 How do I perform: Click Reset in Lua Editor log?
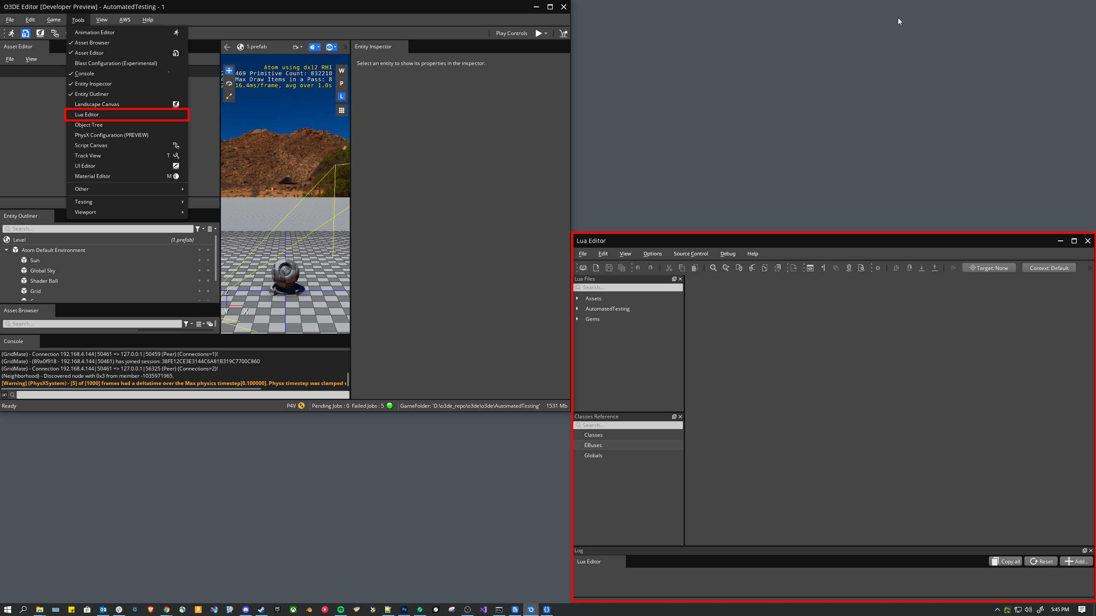click(1041, 561)
